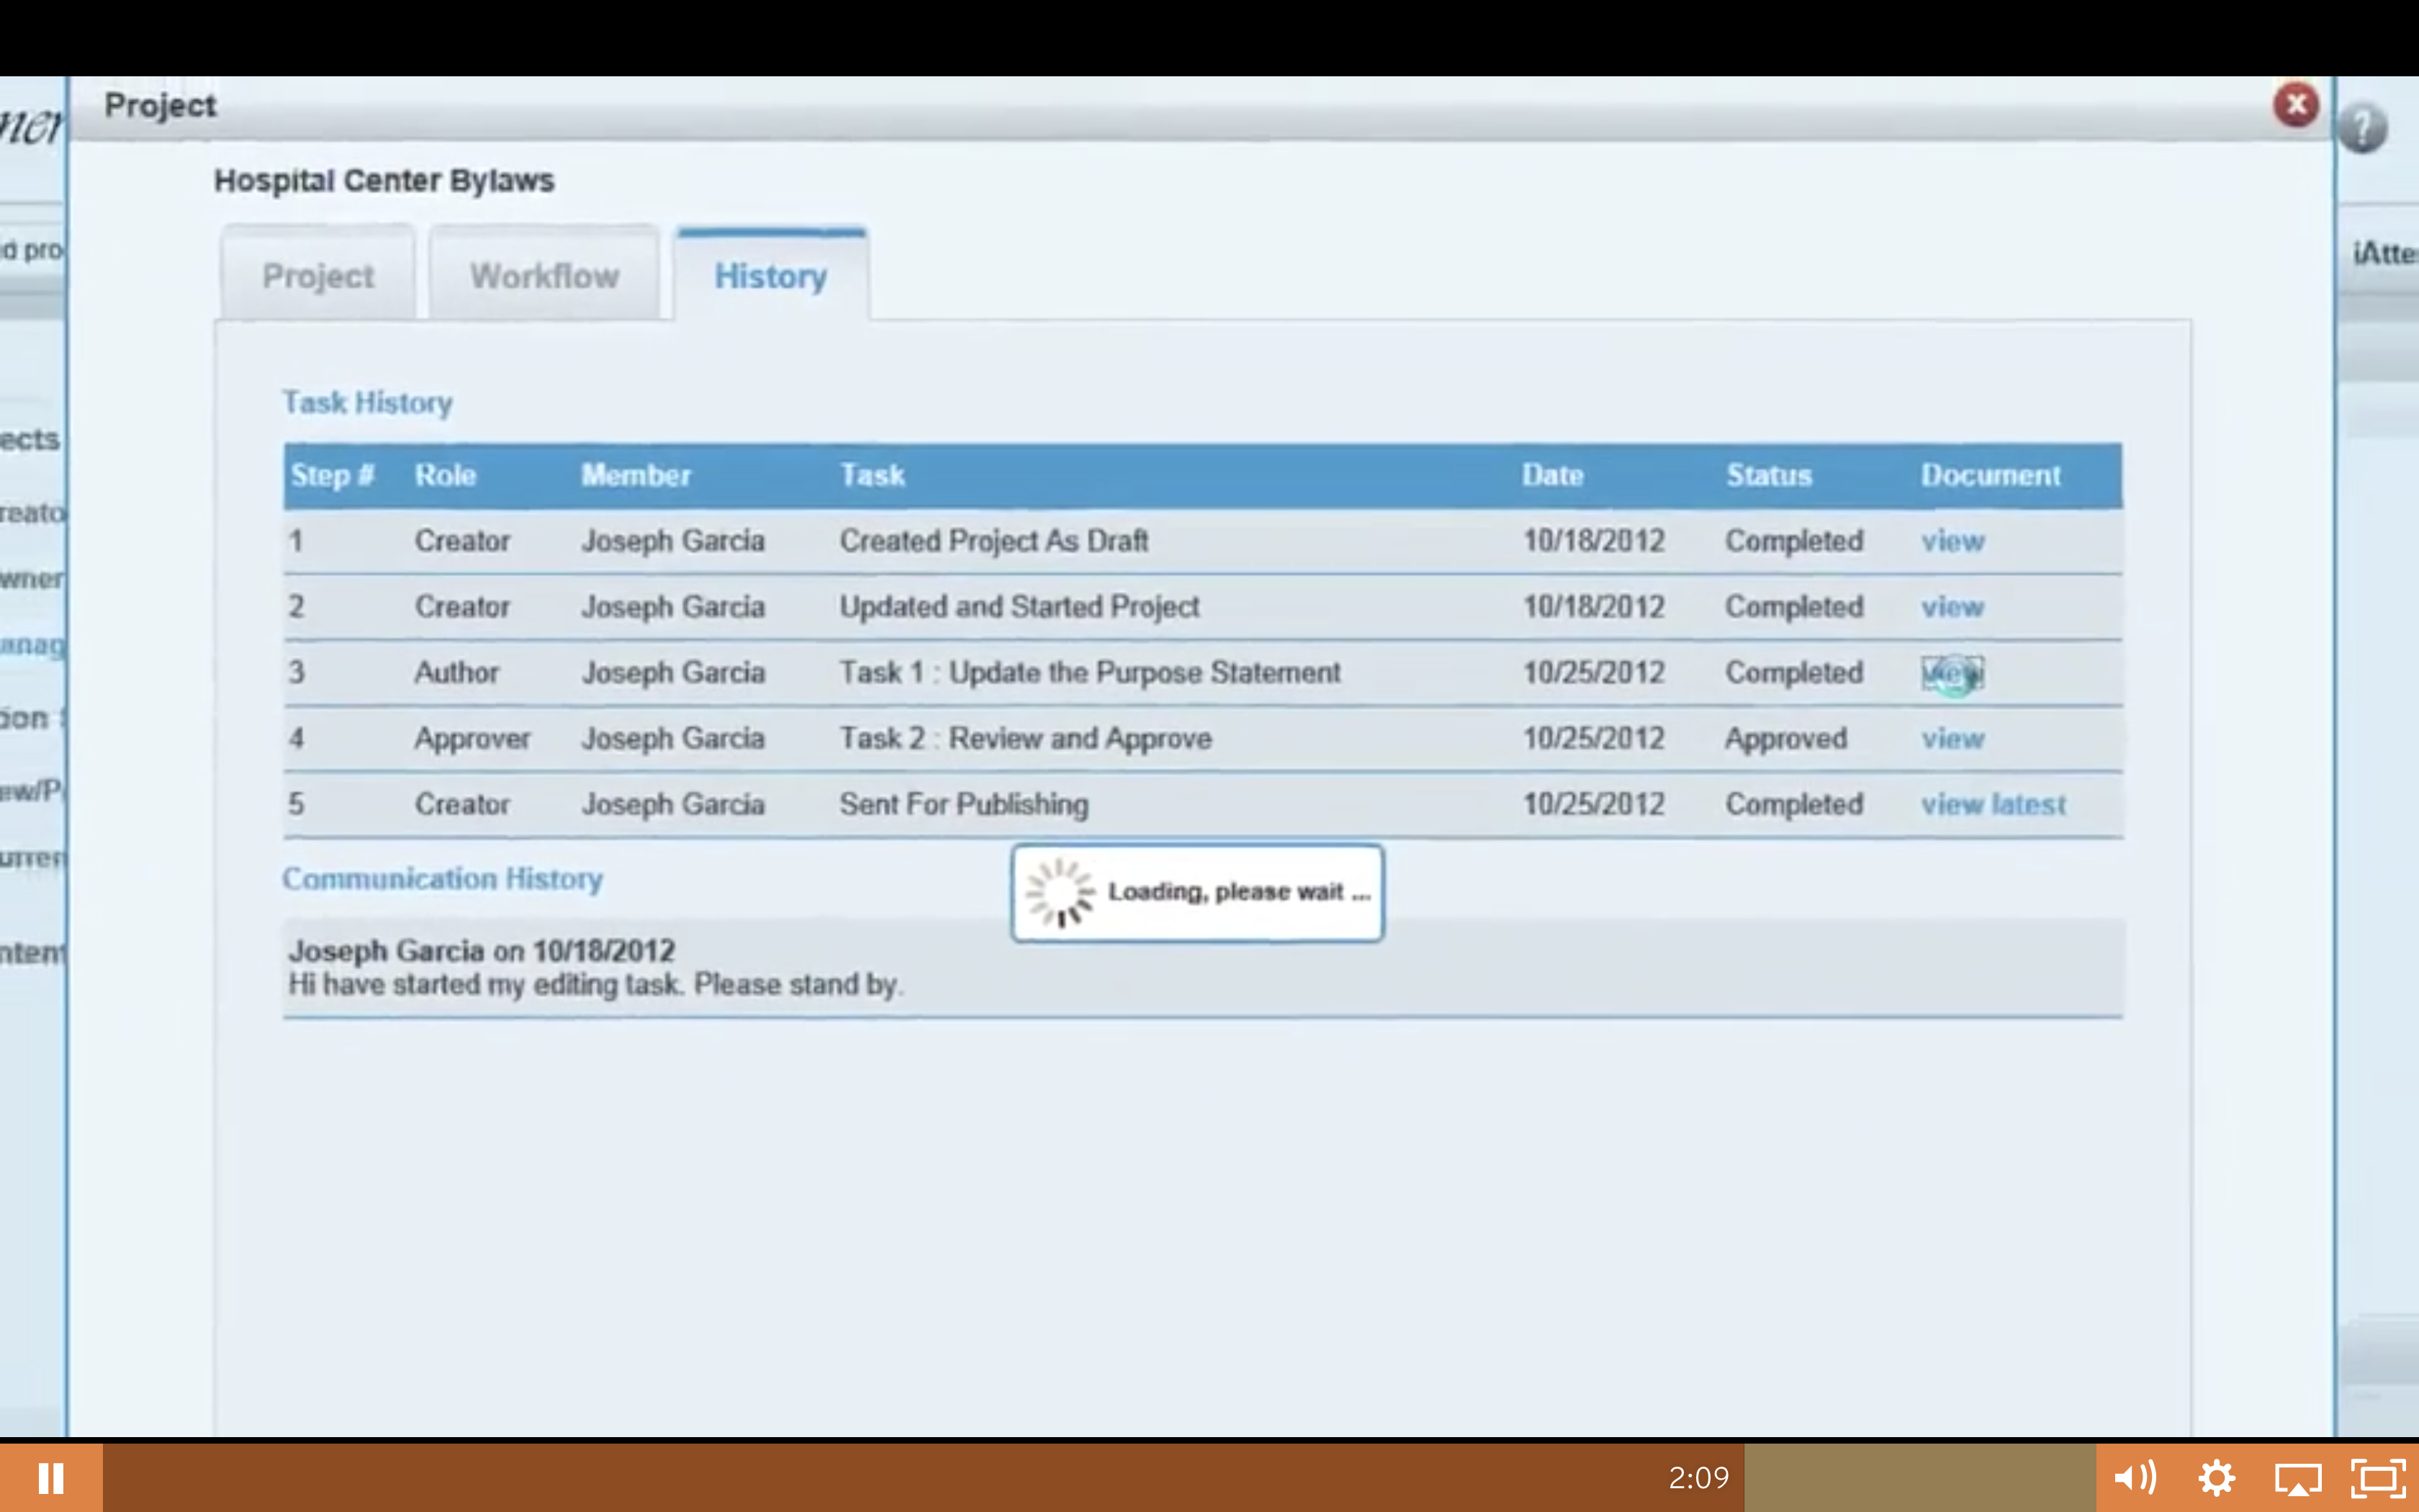Screen dimensions: 2419x1512
Task: Pause the video playback
Action: 50,1477
